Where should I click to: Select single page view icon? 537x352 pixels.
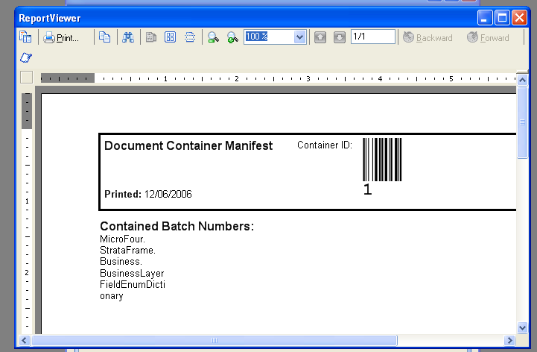click(x=151, y=37)
